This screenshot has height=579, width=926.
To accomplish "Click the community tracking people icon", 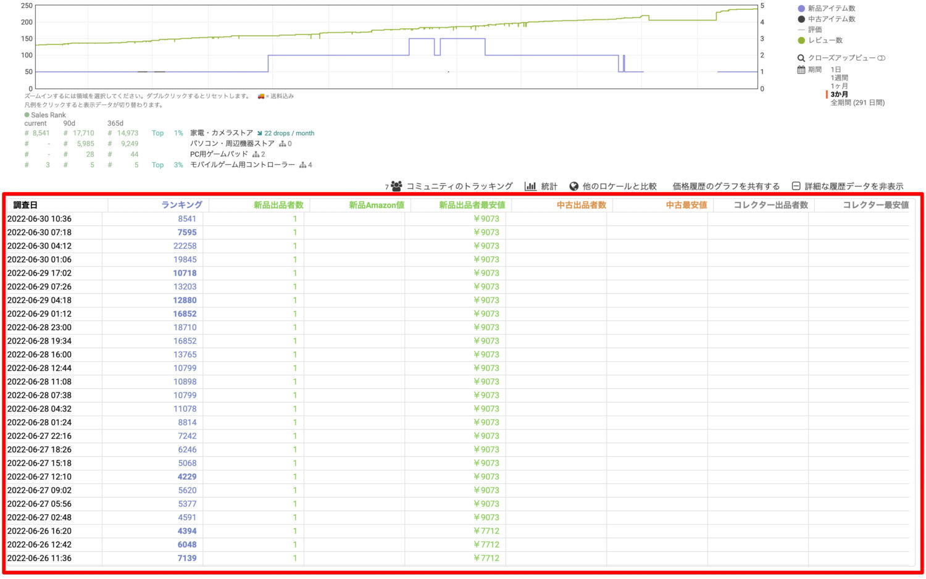I will (396, 186).
